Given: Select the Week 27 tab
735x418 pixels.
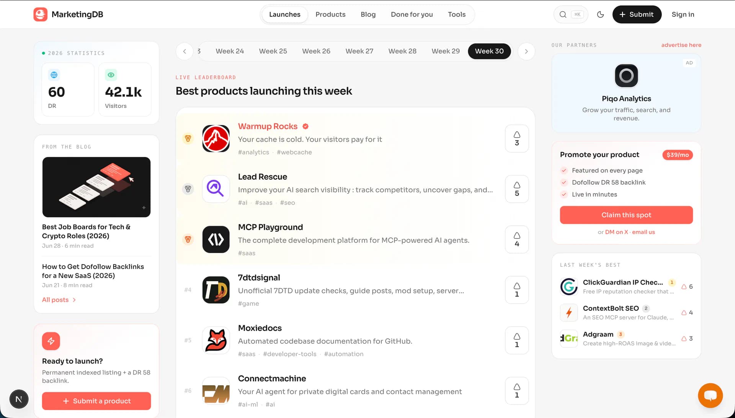Looking at the screenshot, I should pos(359,51).
